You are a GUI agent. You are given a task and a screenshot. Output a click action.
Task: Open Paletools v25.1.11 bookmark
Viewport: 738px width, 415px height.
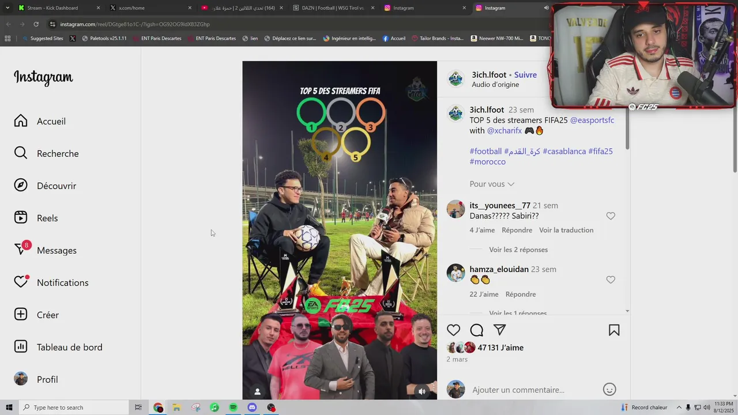[104, 39]
